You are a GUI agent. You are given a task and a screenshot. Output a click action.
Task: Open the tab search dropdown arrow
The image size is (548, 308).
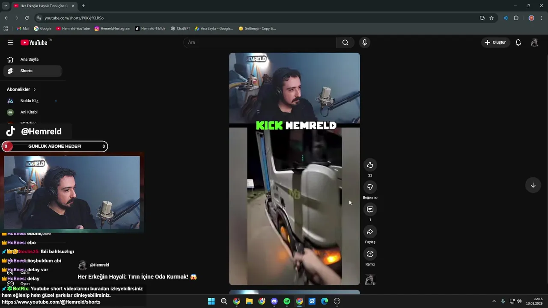click(6, 6)
